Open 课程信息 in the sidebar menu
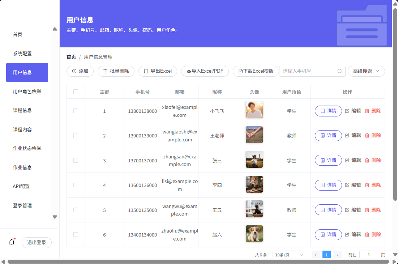398x264 pixels. click(x=22, y=110)
